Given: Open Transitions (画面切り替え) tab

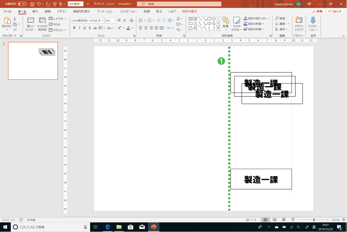Looking at the screenshot, I should pyautogui.click(x=81, y=11).
